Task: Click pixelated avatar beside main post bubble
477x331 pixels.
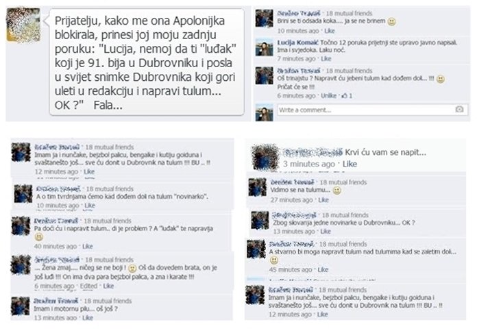Action: (23, 25)
